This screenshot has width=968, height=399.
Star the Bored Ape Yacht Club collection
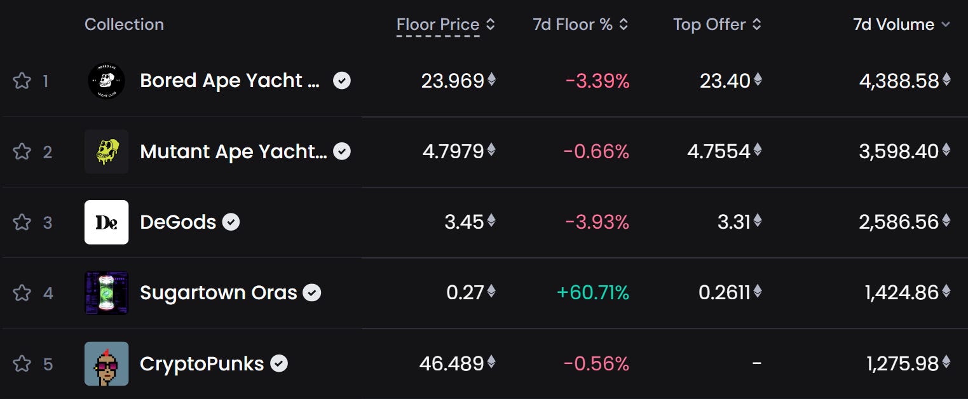(x=22, y=81)
